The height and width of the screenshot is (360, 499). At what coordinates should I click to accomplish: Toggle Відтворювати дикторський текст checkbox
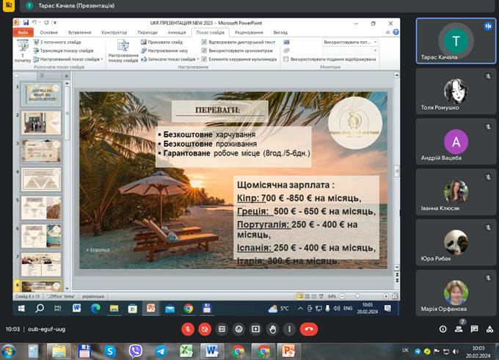point(204,42)
